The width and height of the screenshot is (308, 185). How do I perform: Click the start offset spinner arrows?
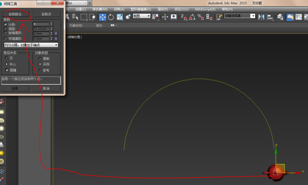pos(51,33)
